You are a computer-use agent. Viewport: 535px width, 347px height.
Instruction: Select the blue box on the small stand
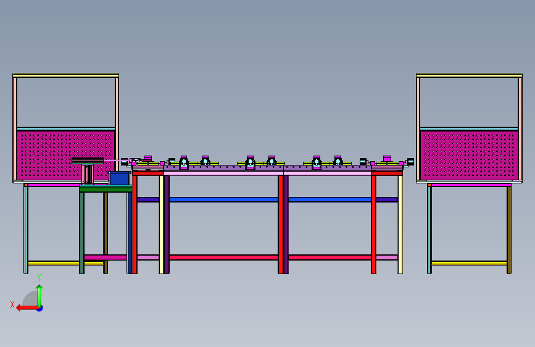(x=120, y=178)
